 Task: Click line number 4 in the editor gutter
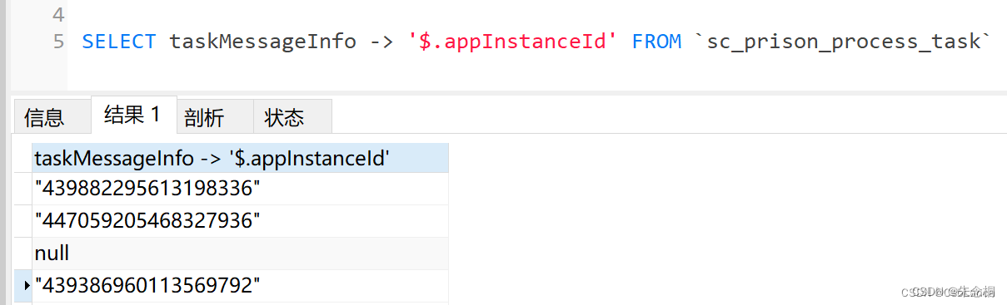coord(58,14)
